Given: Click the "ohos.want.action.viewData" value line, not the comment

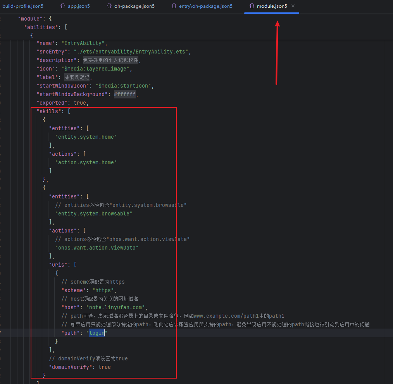Looking at the screenshot, I should 97,248.
